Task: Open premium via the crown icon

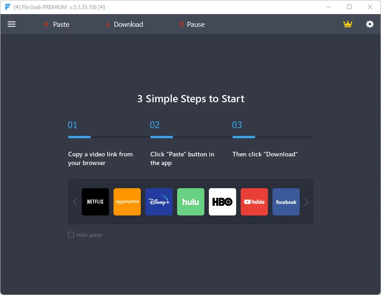Action: [347, 24]
